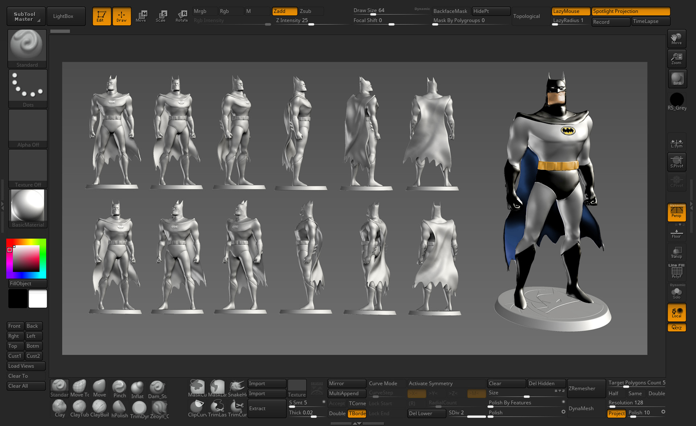The width and height of the screenshot is (696, 426).
Task: Toggle the Floor grid
Action: [x=676, y=233]
